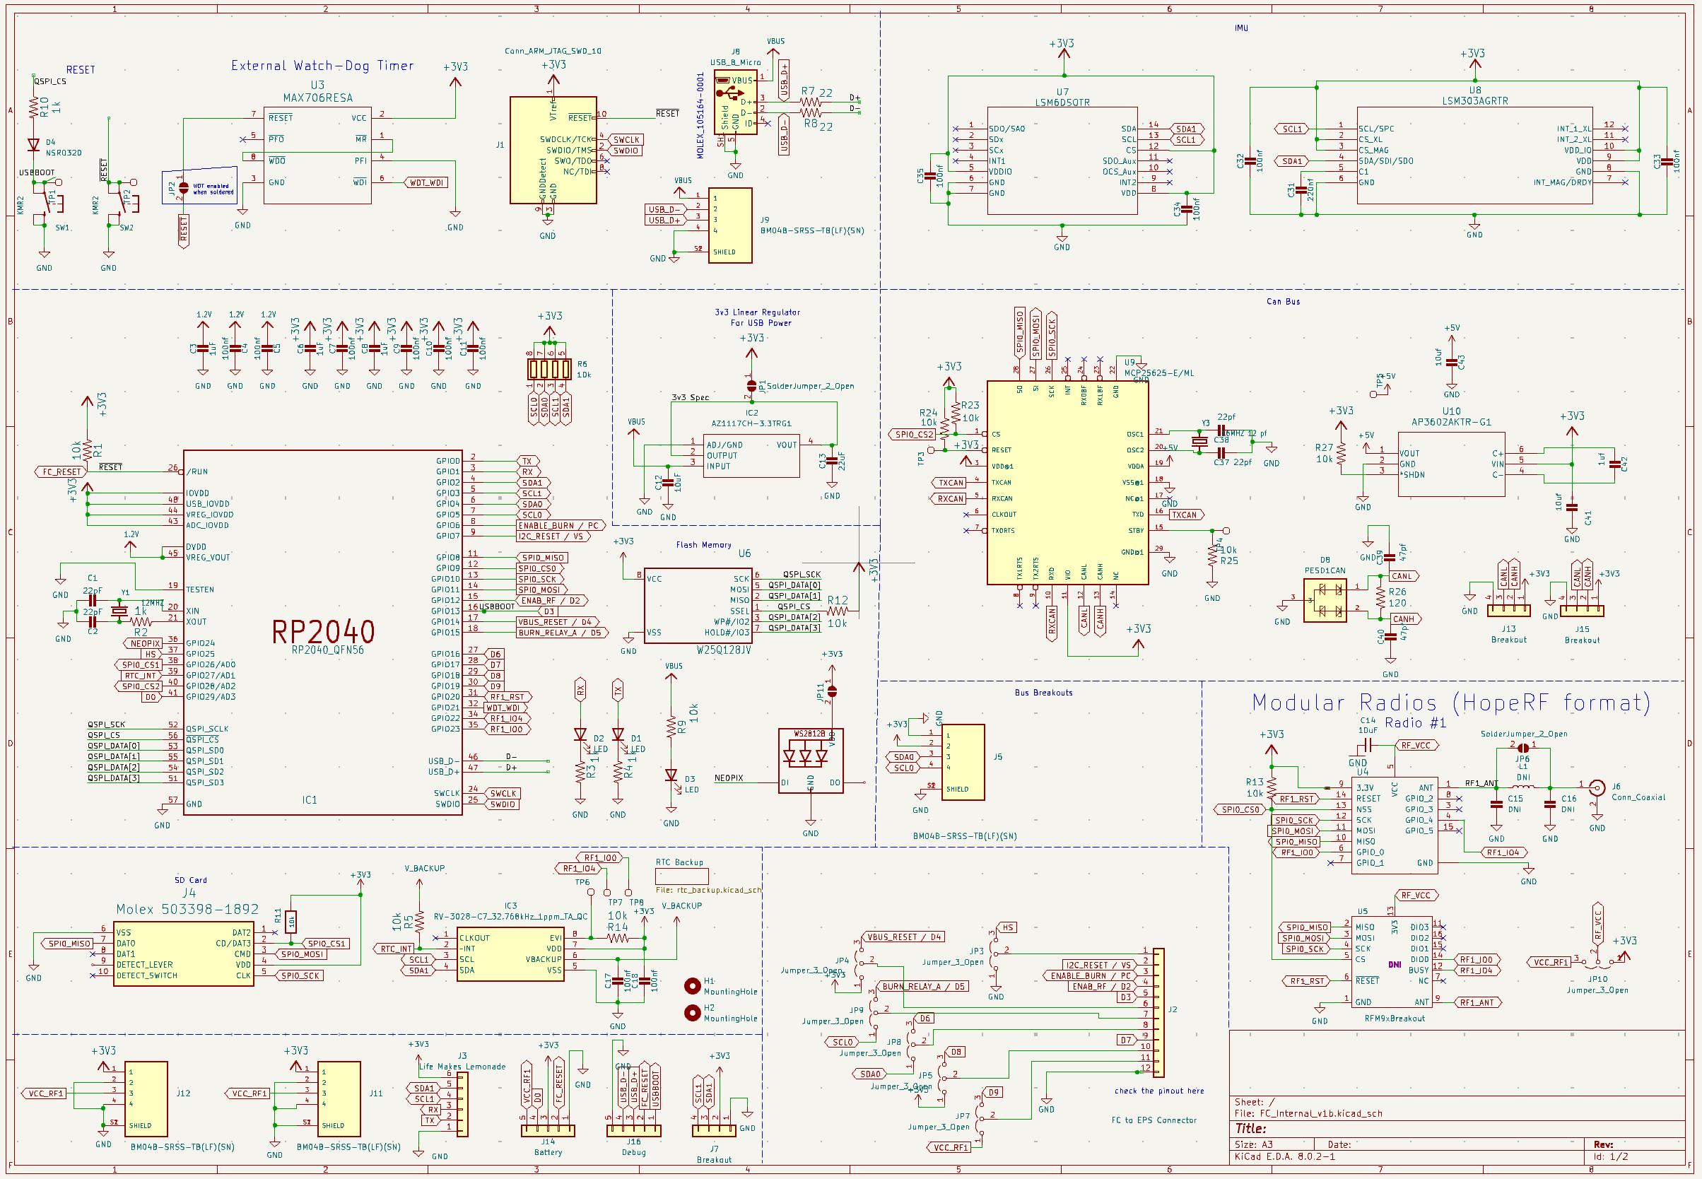
Task: Select the Molex SD card socket J4
Action: [183, 954]
